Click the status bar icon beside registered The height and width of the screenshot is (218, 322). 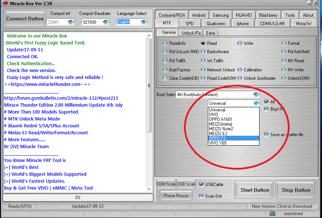coord(273,214)
